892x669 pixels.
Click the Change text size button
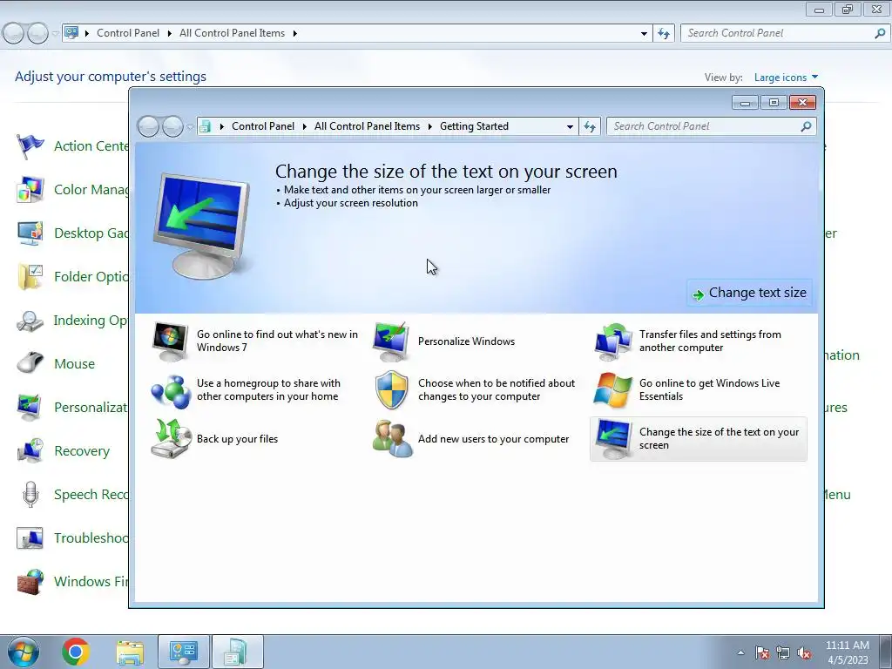[x=749, y=293]
